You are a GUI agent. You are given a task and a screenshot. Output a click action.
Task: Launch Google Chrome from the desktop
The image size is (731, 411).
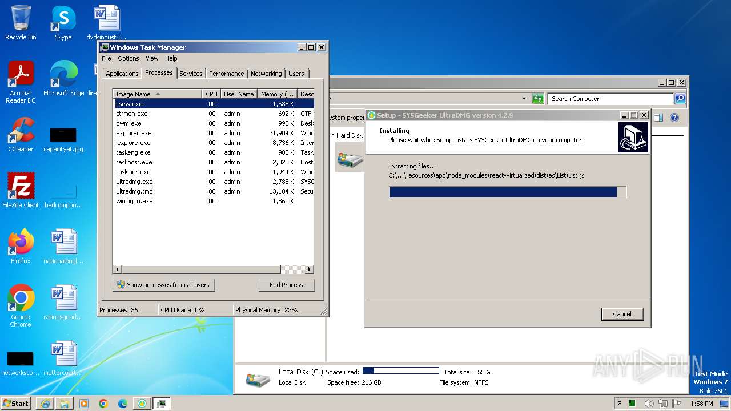21,305
